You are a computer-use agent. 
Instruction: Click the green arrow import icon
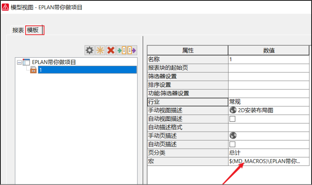pos(121,50)
